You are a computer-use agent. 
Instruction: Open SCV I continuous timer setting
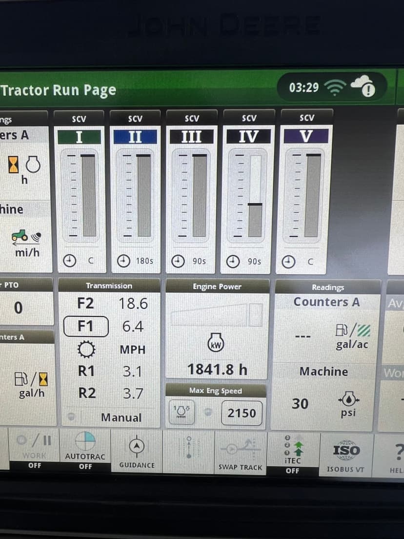81,261
